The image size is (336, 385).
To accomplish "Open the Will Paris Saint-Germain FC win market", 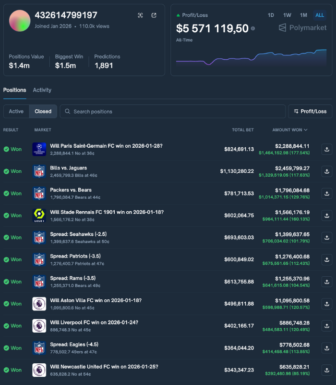I will point(106,146).
